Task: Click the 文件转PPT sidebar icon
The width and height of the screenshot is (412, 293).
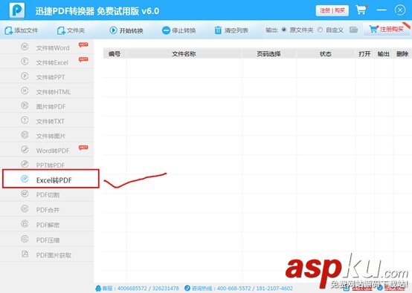Action: pos(25,76)
